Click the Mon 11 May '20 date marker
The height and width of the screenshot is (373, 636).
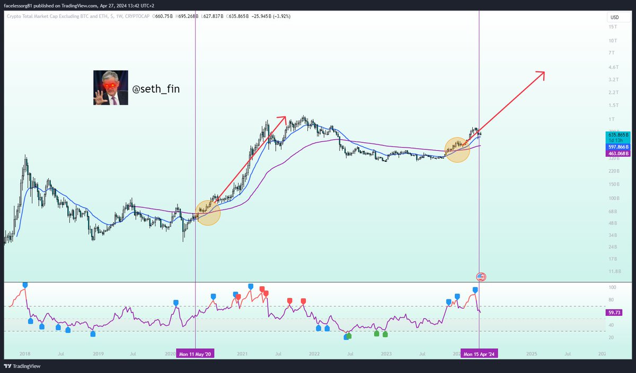pyautogui.click(x=195, y=353)
